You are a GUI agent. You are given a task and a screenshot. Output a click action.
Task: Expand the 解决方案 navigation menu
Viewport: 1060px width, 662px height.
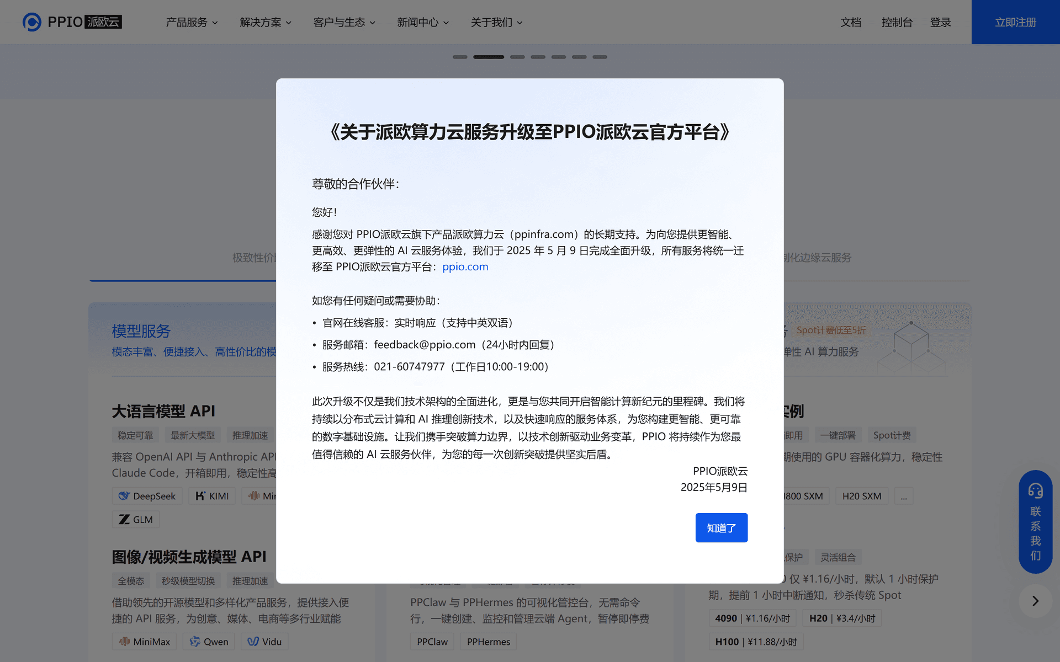point(266,22)
